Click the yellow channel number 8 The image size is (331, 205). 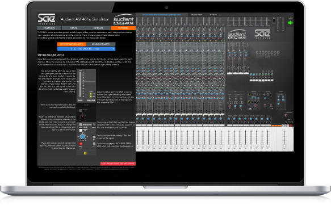click(85, 153)
